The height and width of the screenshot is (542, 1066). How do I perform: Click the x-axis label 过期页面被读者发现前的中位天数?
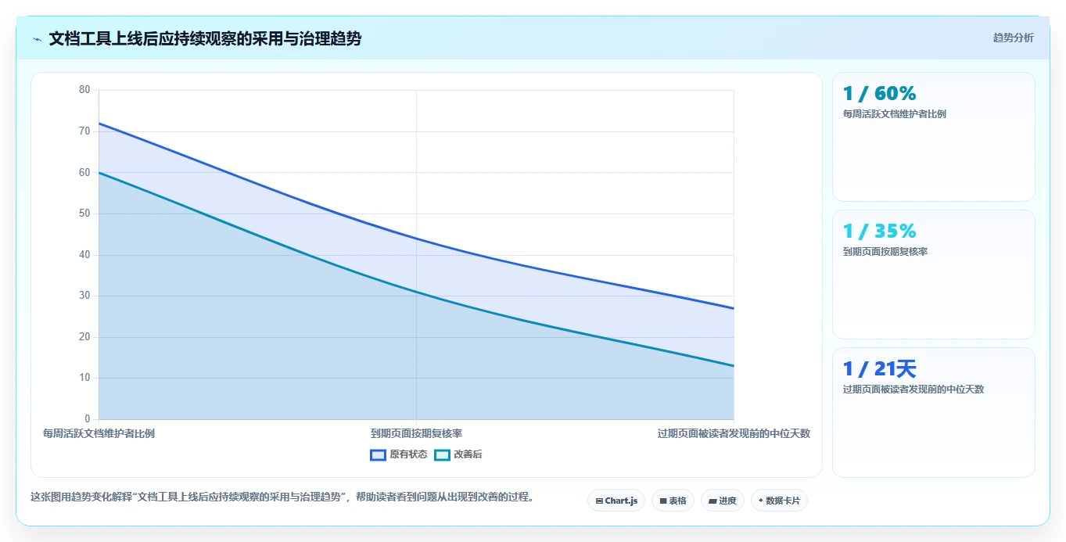(734, 433)
